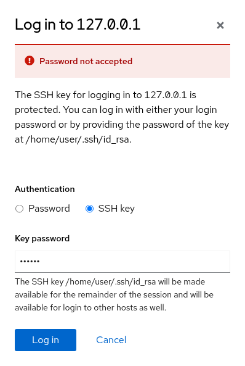
Task: Click the 127.0.0.1 address in description text
Action: pyautogui.click(x=166, y=95)
